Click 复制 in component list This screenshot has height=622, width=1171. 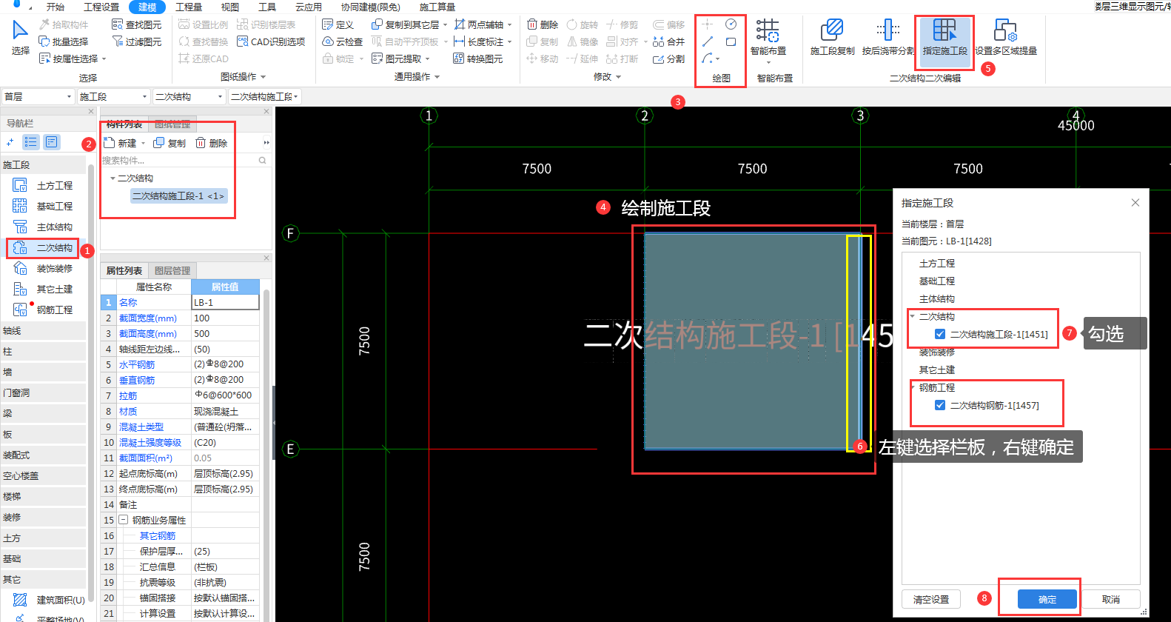pyautogui.click(x=170, y=143)
